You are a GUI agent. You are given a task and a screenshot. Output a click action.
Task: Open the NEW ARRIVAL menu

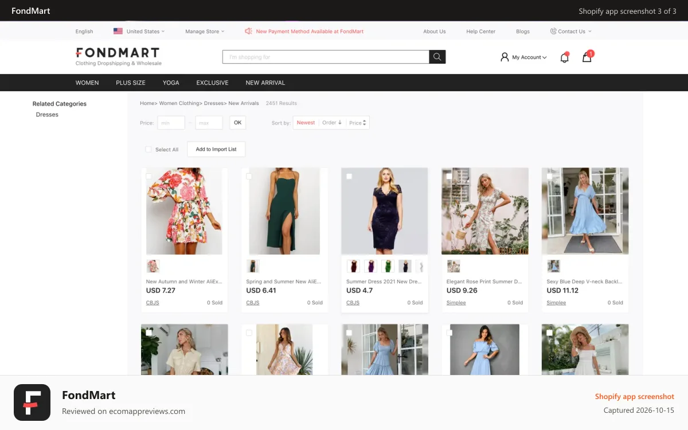[265, 83]
